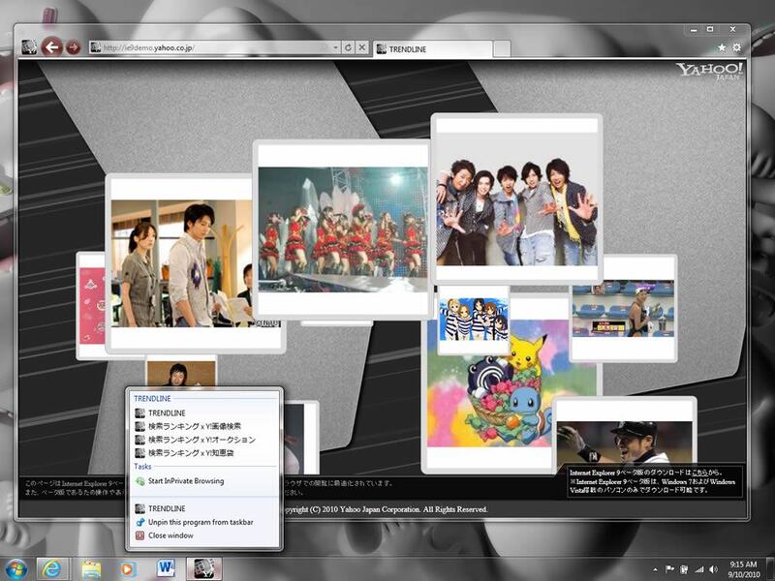Click the Refresh icon in address bar

(348, 46)
